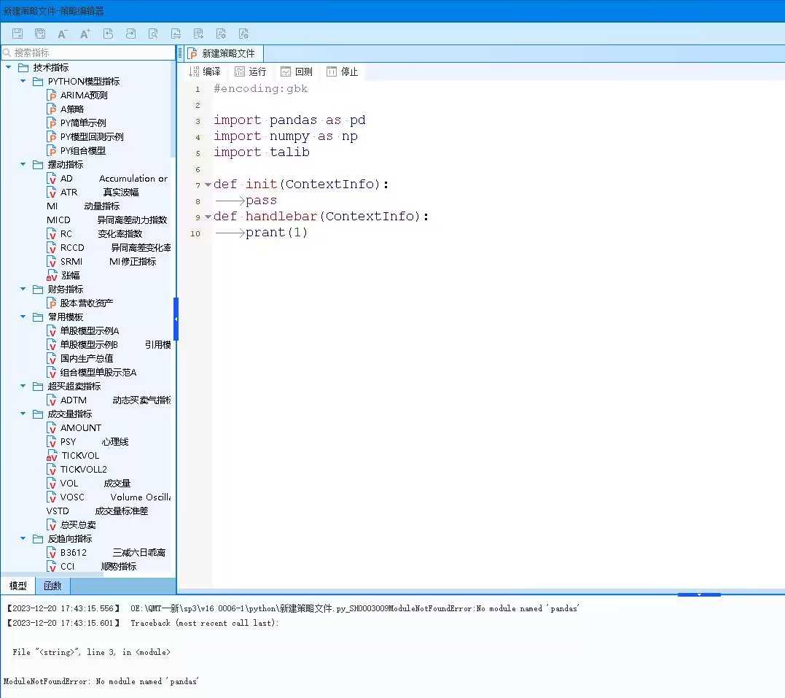785x698 pixels.
Task: Collapse the 常用模板 folder
Action: [23, 317]
